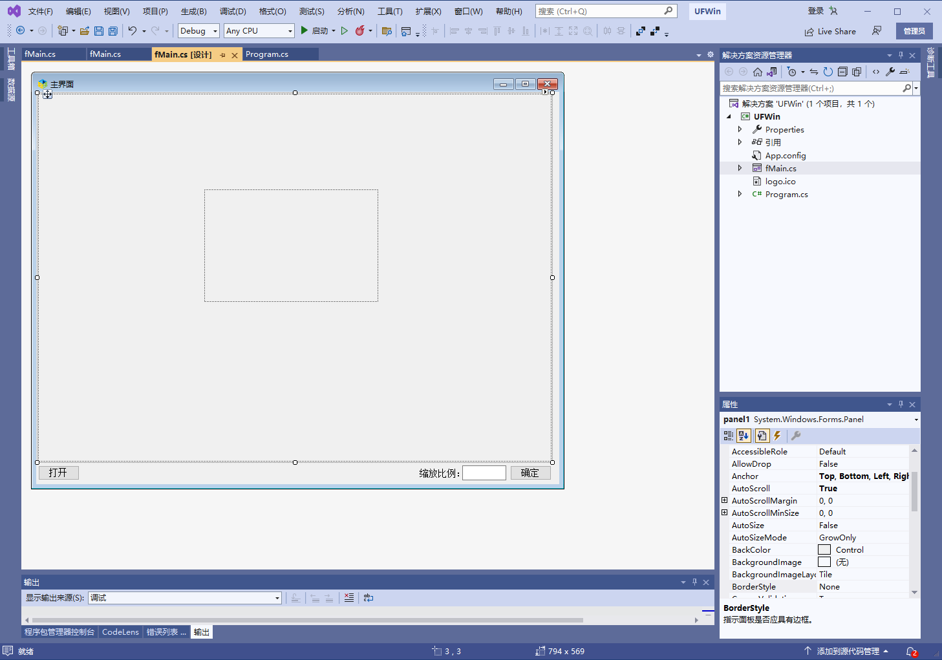Expand the AutoScrollMargin property
942x660 pixels.
[x=725, y=500]
